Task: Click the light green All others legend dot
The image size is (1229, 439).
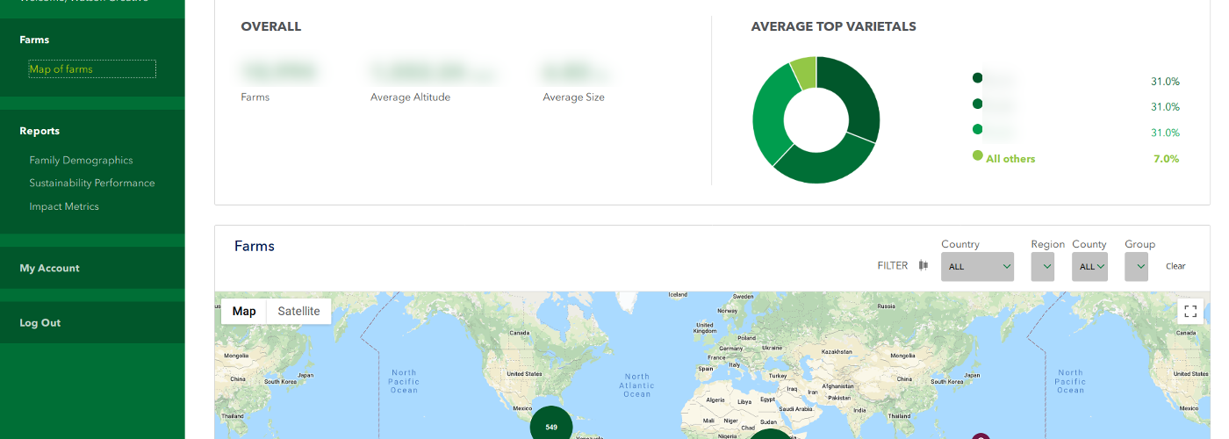Action: click(x=977, y=155)
